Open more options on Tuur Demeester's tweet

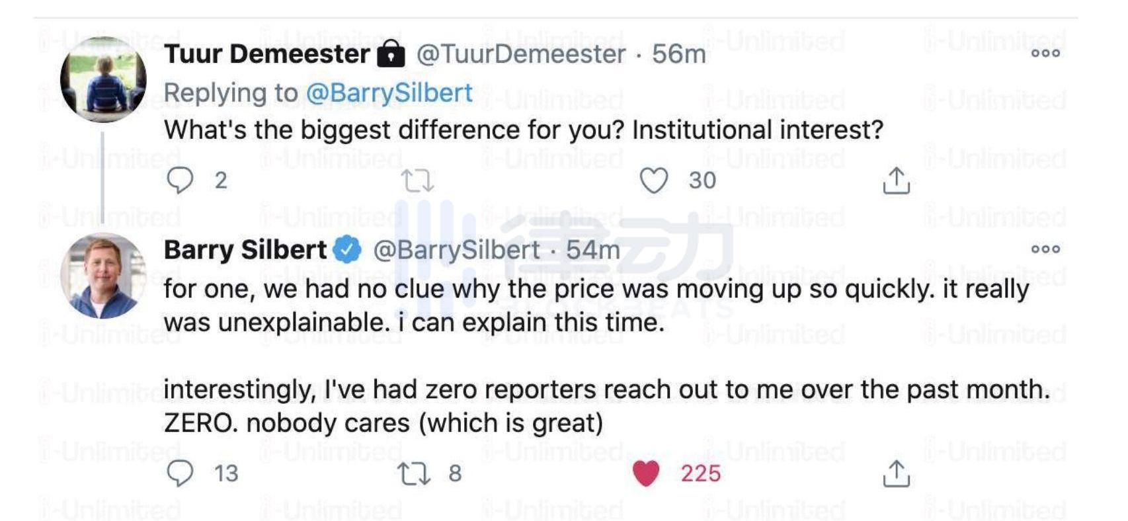(1045, 53)
